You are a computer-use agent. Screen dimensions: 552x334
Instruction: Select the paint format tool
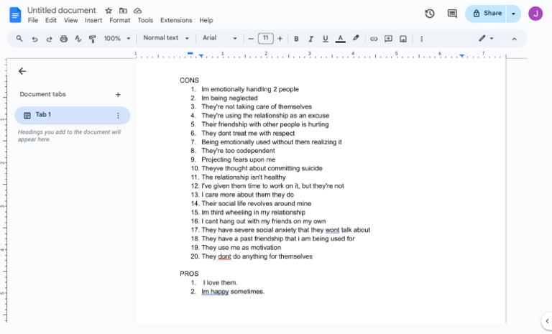[x=92, y=39]
